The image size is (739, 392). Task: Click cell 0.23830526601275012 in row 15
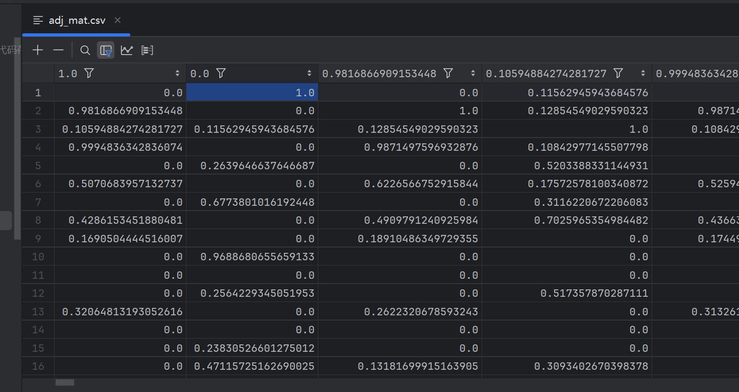[252, 348]
